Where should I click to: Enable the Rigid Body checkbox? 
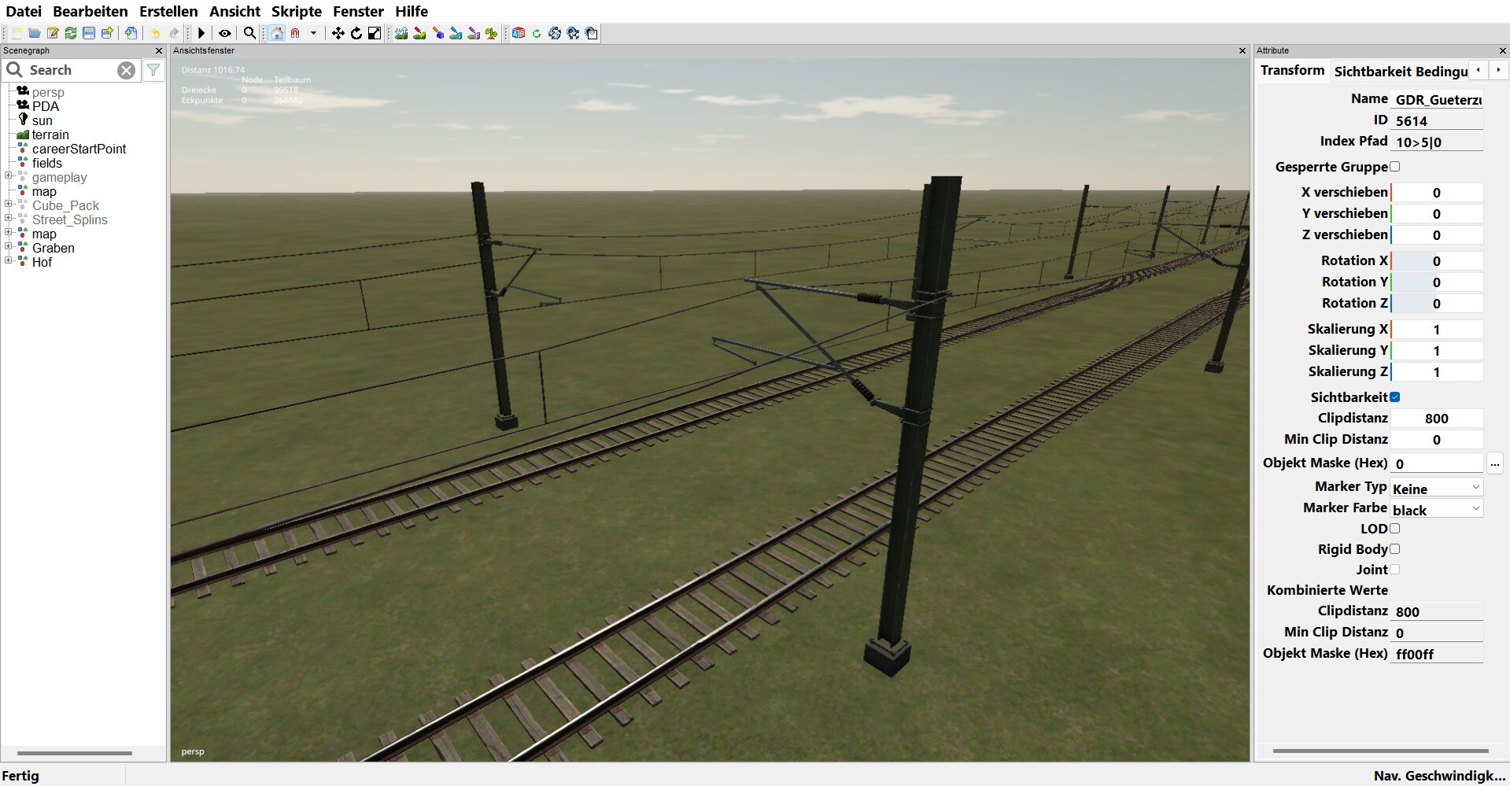1395,549
